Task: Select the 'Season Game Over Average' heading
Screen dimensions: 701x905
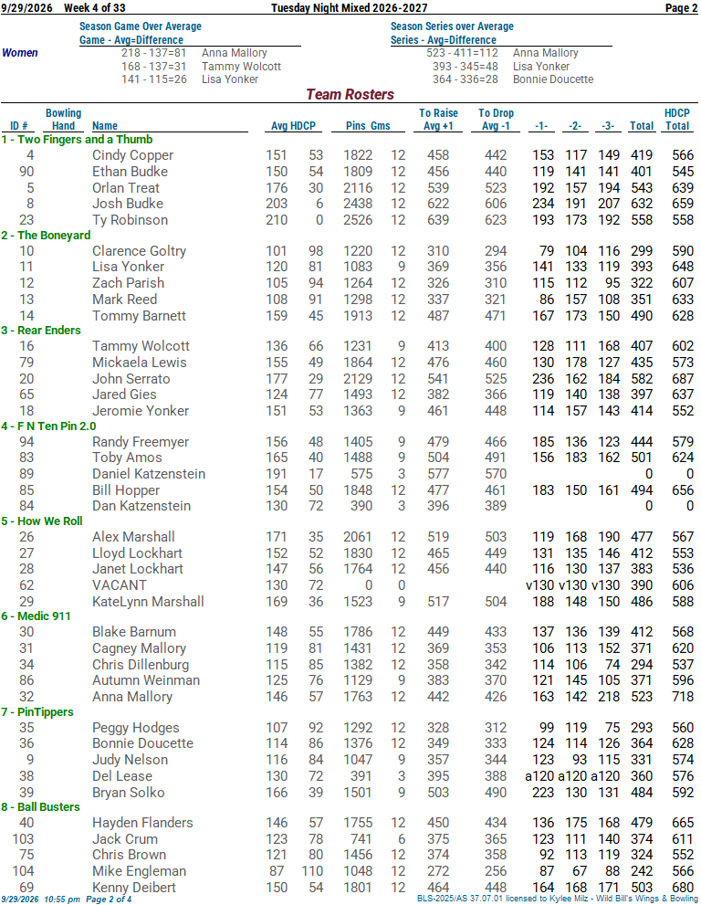Action: [141, 26]
